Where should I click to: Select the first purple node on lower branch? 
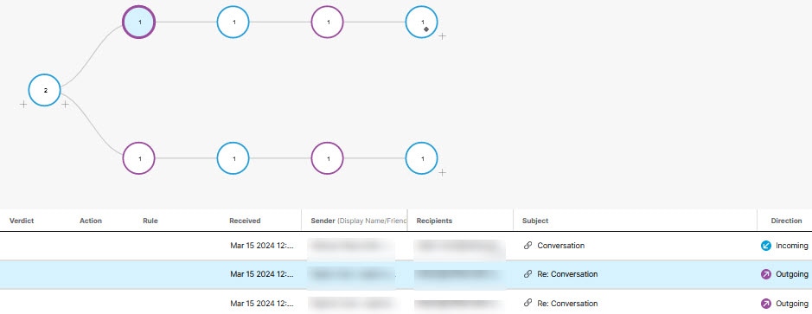[138, 158]
